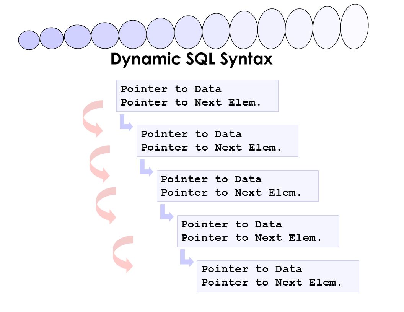This screenshot has height=312, width=404.
Task: Select the 'Dynamic SQL Syntax' slide title
Action: coord(191,60)
